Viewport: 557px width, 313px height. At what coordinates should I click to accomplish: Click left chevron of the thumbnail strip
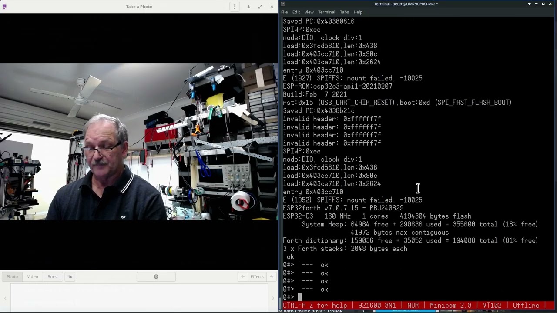click(5, 298)
